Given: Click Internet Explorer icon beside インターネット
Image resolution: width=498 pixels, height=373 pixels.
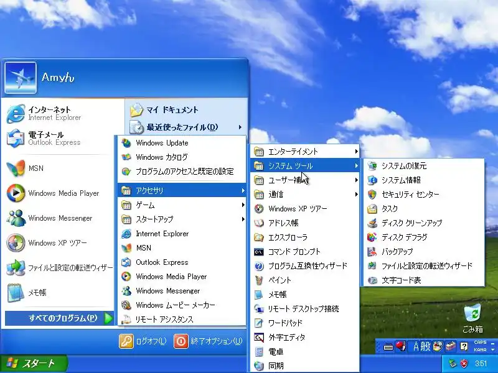Looking at the screenshot, I should coord(16,114).
